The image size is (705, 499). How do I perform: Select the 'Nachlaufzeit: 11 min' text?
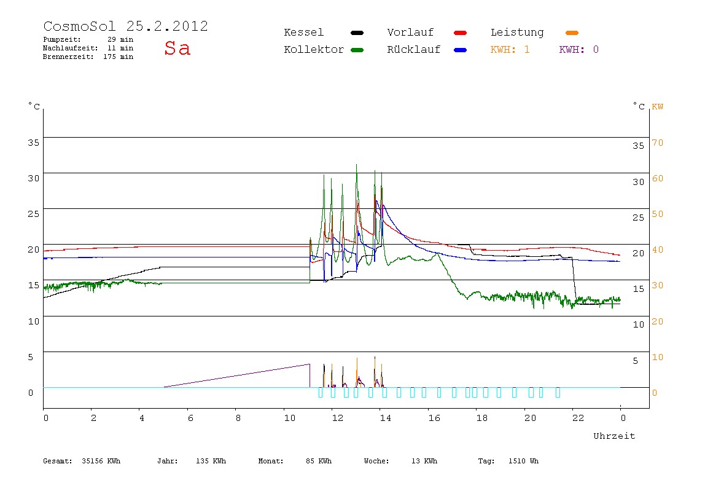pos(88,48)
